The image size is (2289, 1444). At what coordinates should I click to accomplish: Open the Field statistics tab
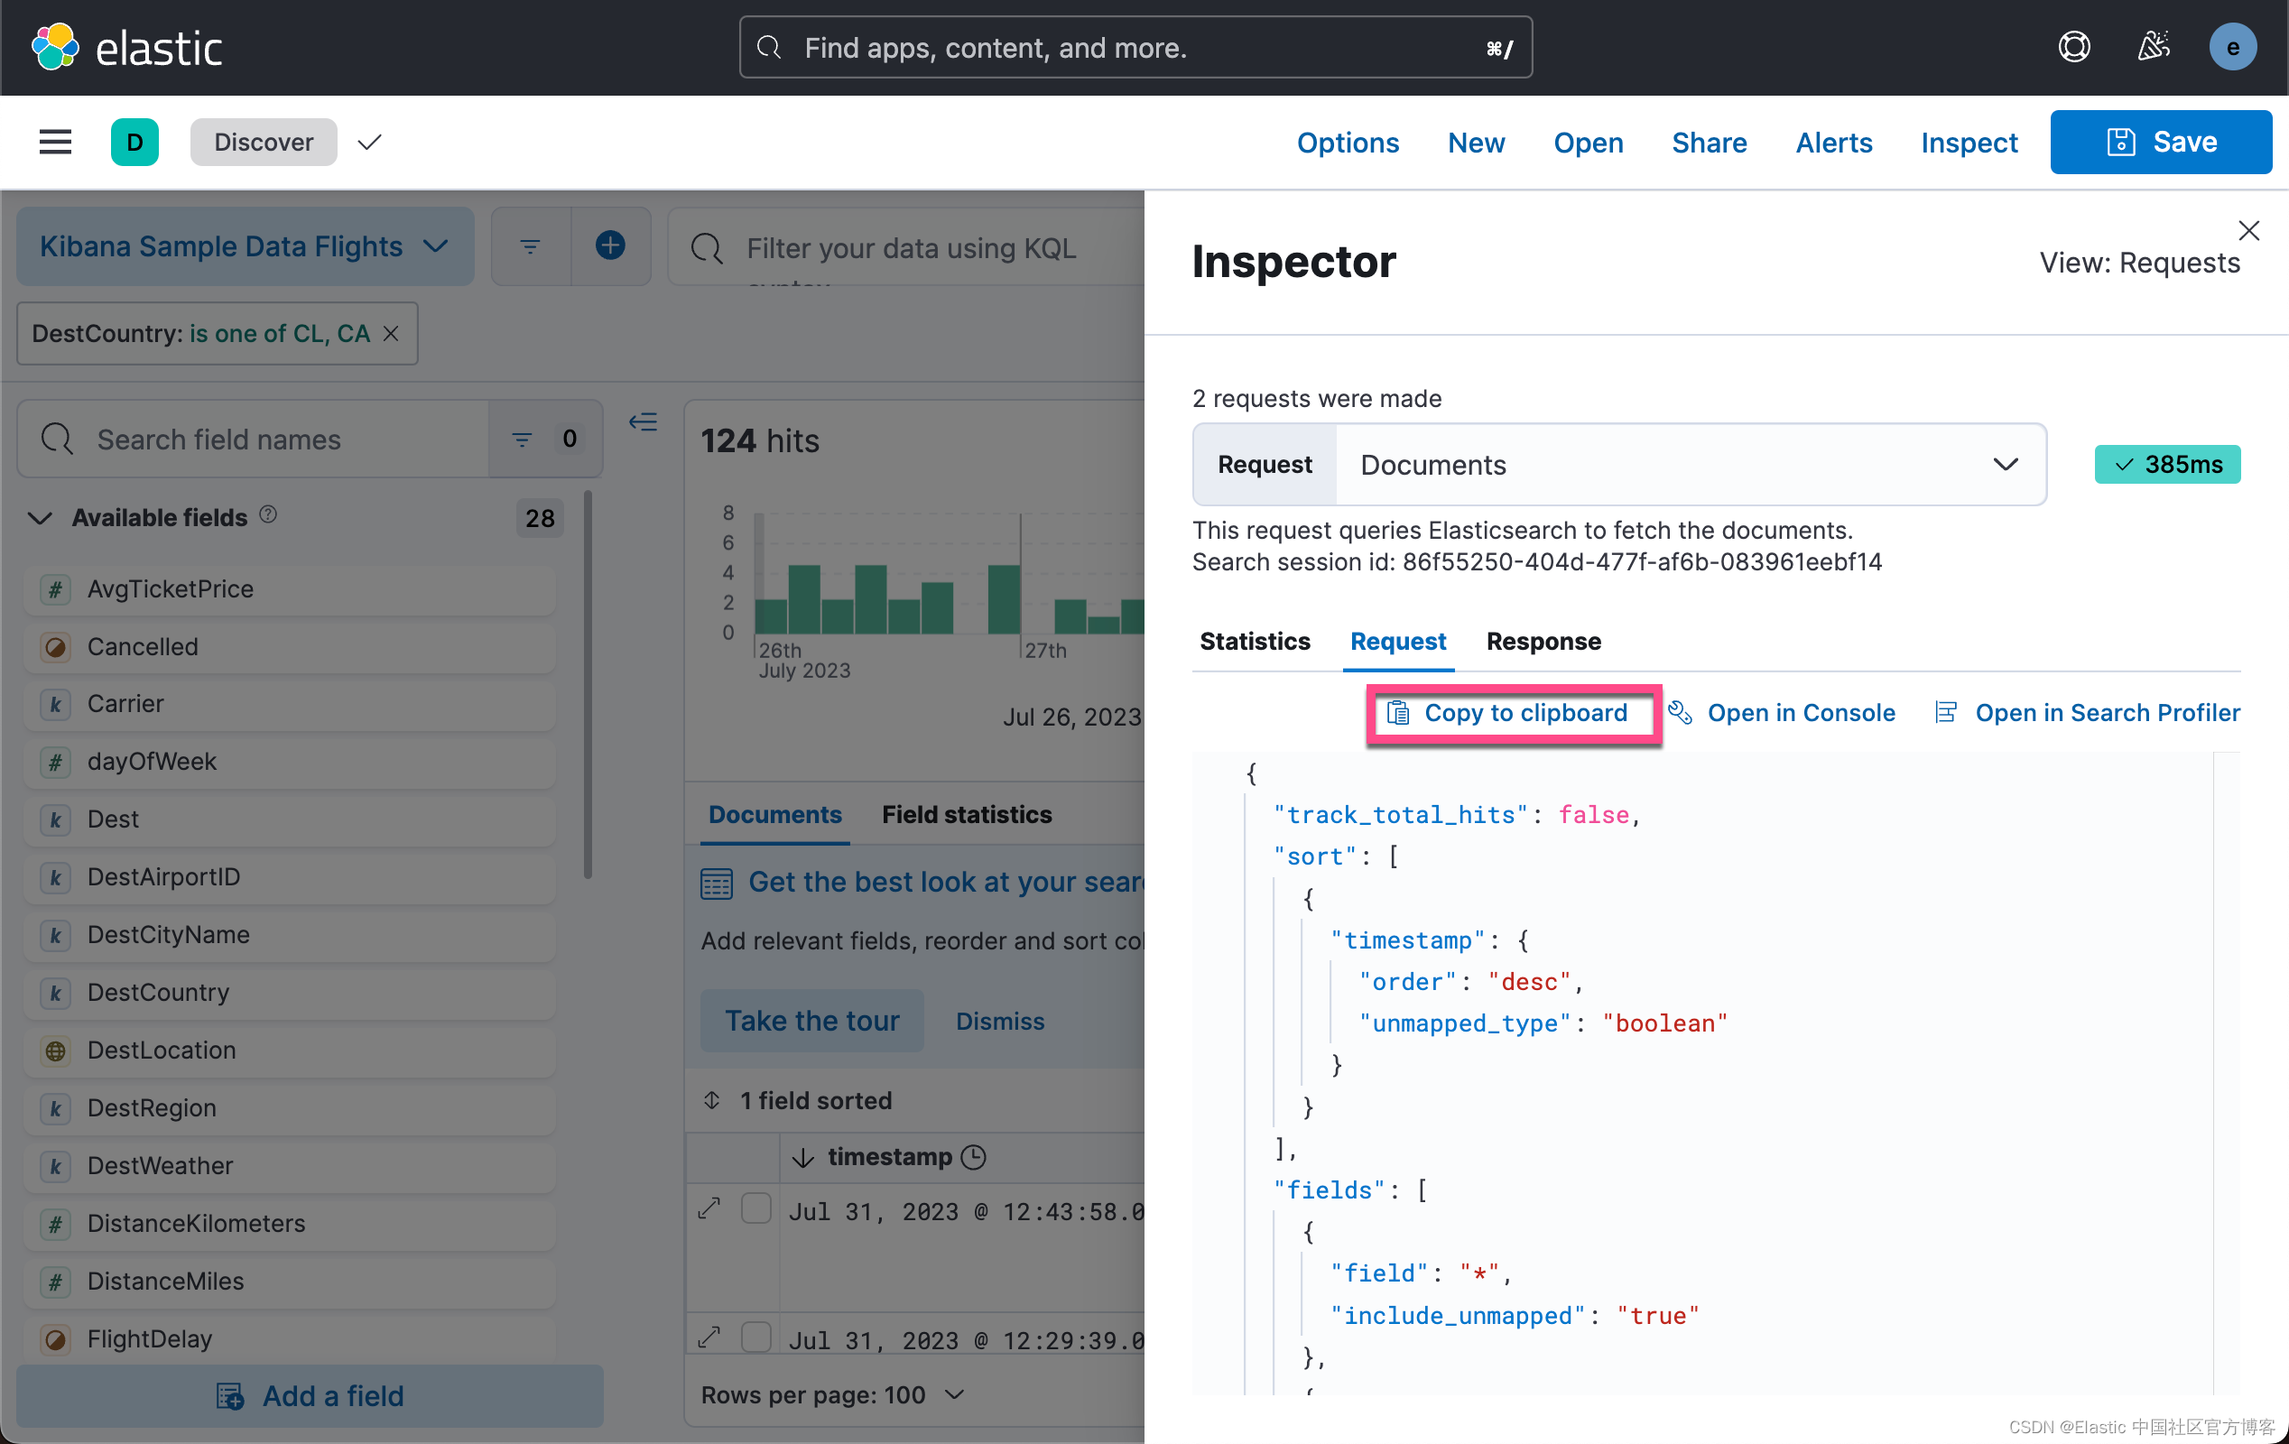(x=967, y=815)
